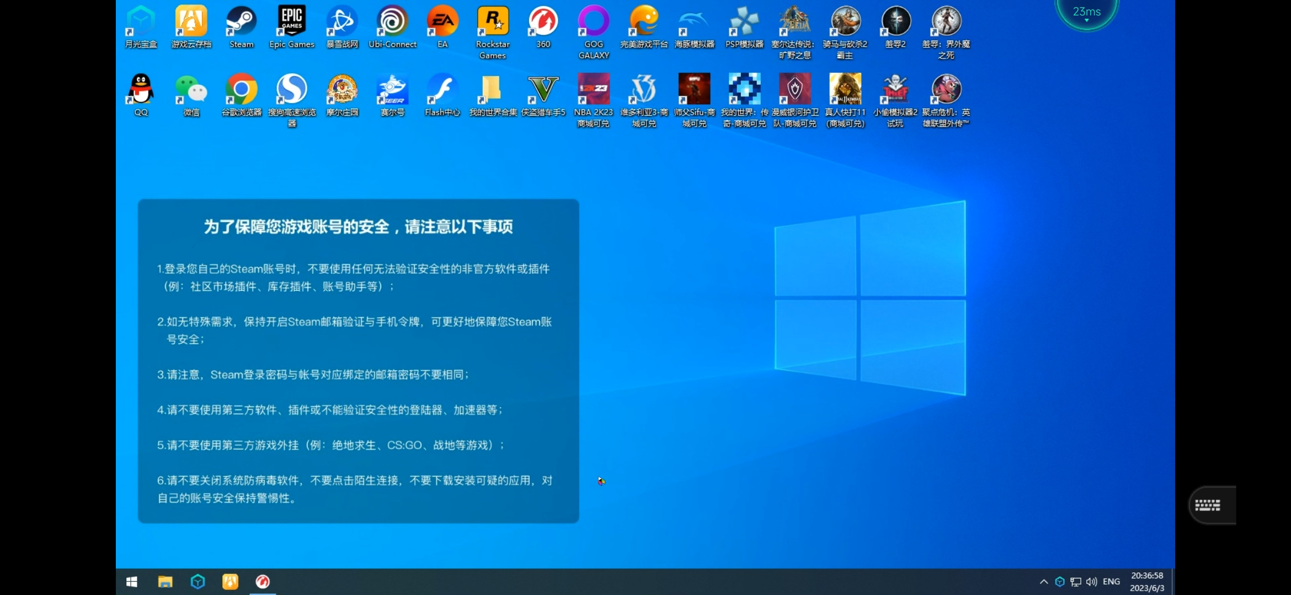Screen dimensions: 1291x595
Task: Open File Explorer from taskbar
Action: click(x=165, y=582)
